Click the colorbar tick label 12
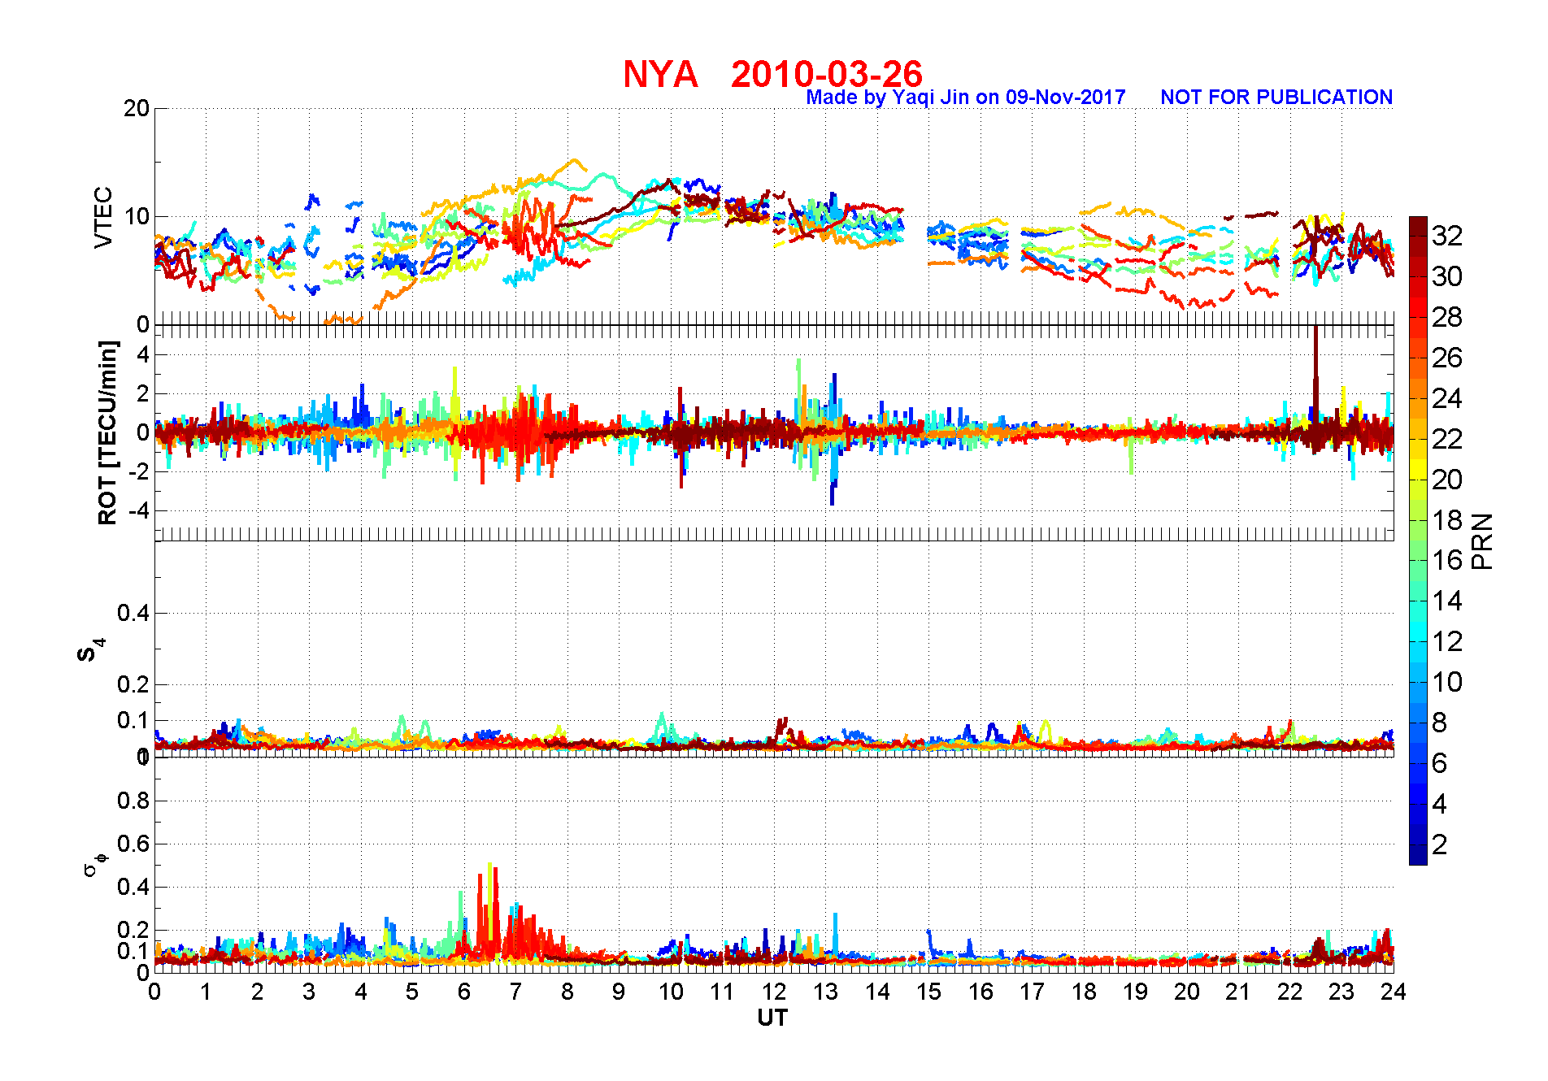 1447,641
